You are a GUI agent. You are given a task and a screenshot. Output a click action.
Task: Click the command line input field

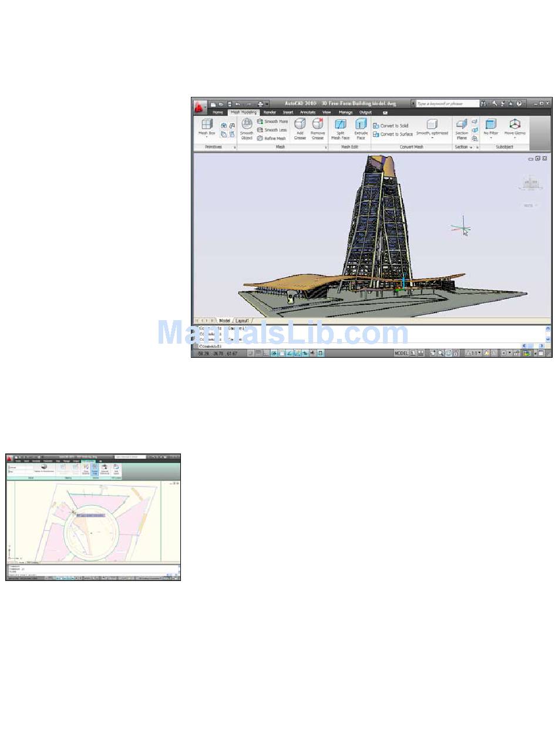pyautogui.click(x=358, y=346)
